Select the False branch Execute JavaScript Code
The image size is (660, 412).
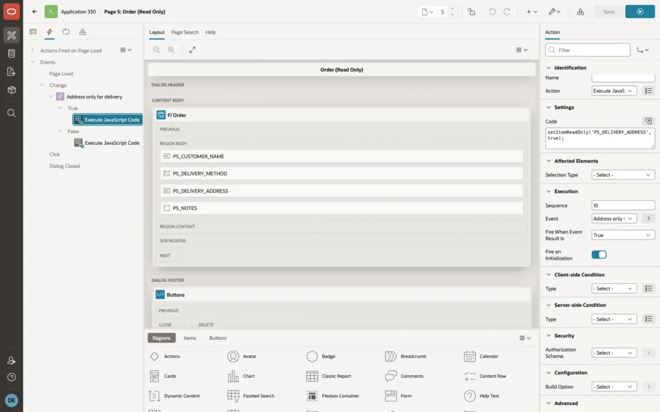(x=108, y=143)
